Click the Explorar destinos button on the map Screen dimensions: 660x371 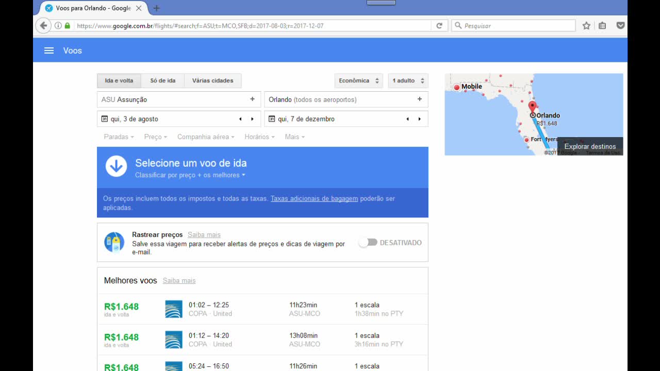pos(590,146)
